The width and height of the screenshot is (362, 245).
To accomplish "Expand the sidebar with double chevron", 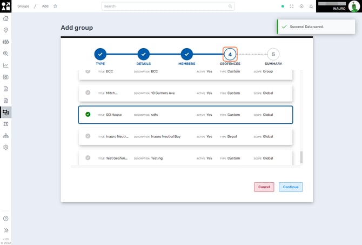I will 6,230.
